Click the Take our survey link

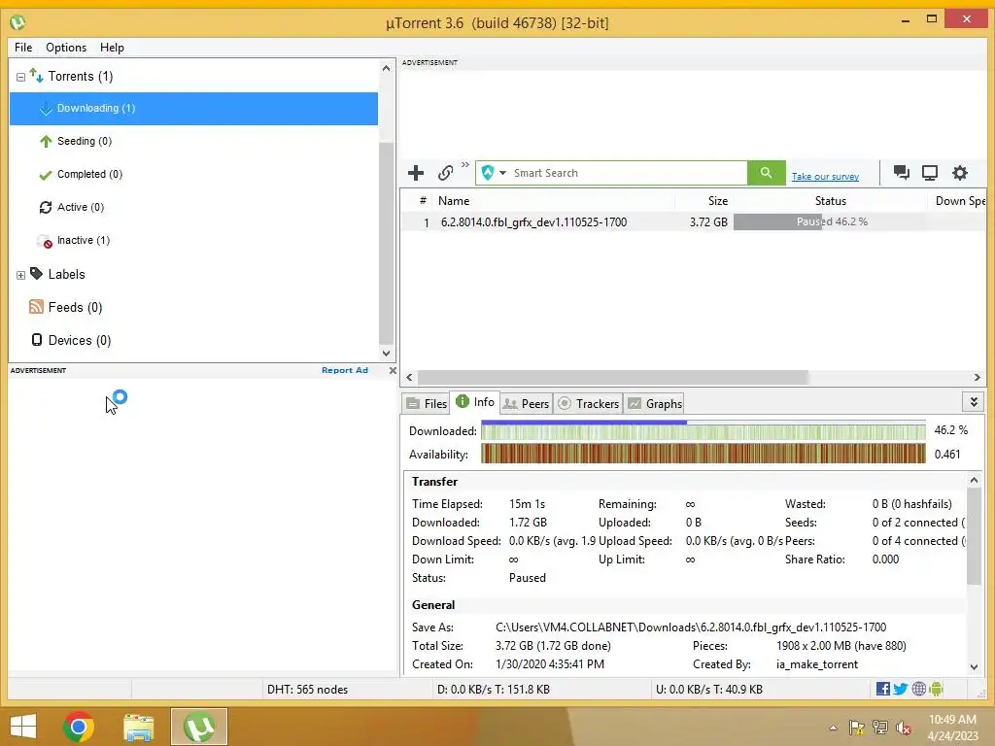click(825, 177)
